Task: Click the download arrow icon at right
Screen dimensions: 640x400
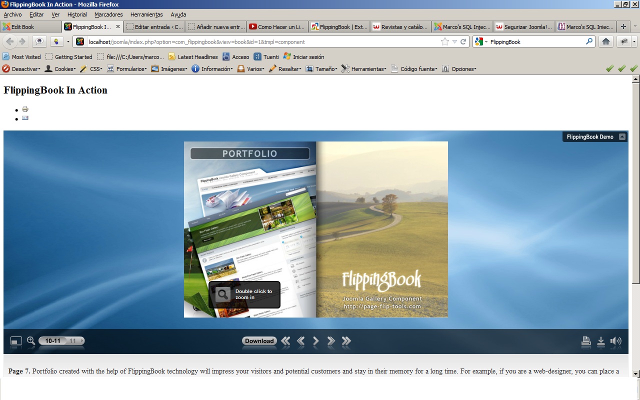Action: point(601,341)
